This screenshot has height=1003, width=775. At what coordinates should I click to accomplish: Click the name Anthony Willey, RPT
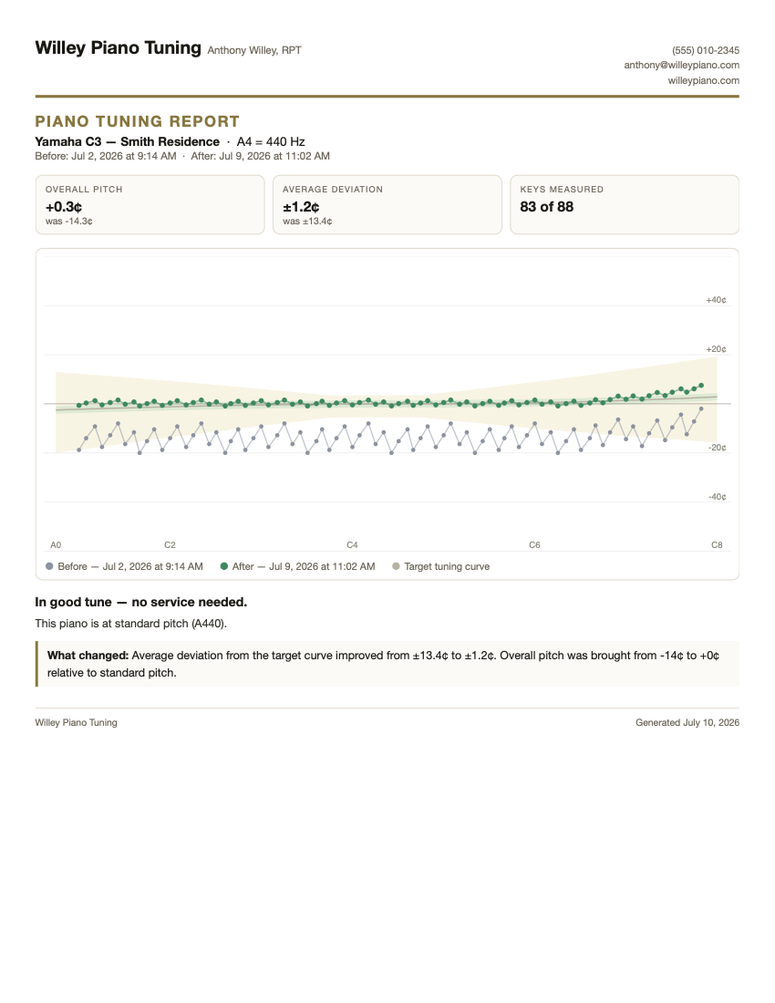pyautogui.click(x=254, y=50)
